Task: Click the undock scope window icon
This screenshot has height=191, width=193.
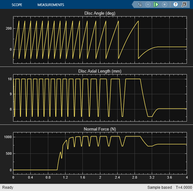Action: (x=184, y=4)
